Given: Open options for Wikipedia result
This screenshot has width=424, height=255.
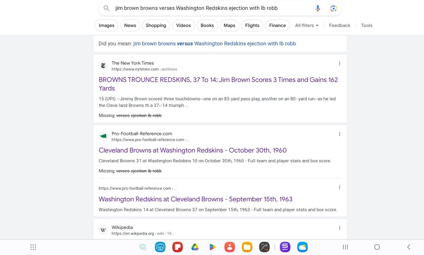Looking at the screenshot, I should 340,228.
